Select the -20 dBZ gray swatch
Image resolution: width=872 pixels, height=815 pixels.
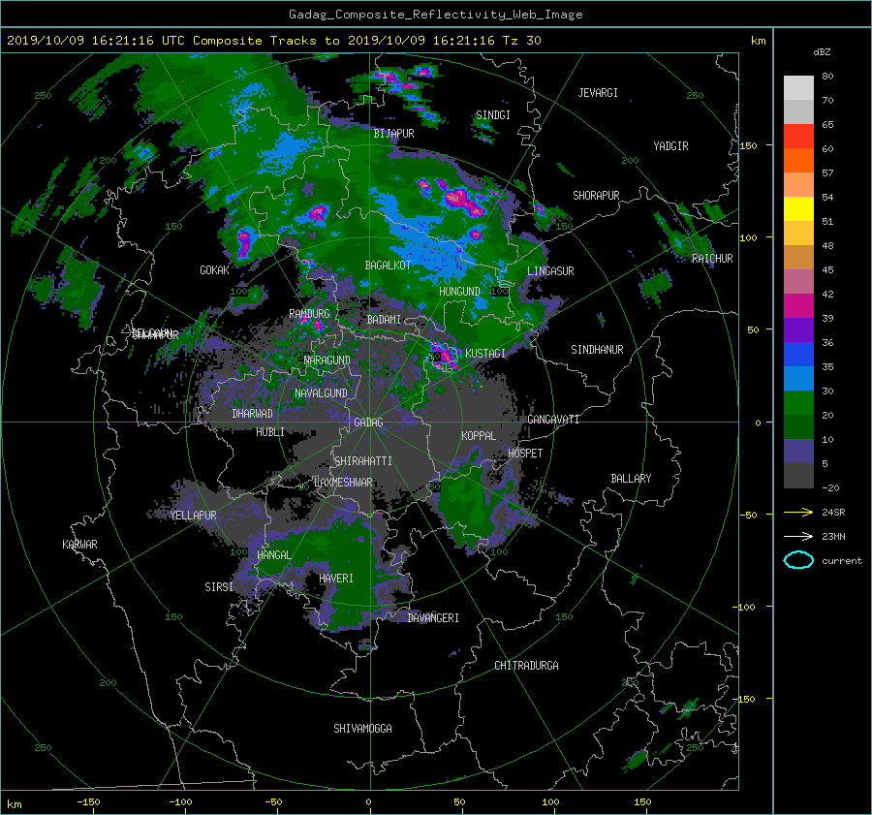coord(798,476)
